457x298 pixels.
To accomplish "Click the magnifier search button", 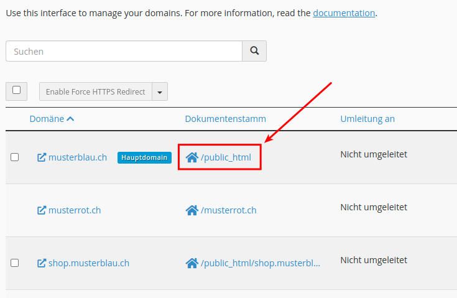I will click(x=254, y=51).
